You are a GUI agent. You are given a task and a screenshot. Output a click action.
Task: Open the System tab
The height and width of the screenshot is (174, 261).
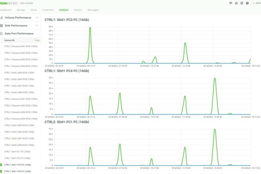pyautogui.click(x=78, y=10)
